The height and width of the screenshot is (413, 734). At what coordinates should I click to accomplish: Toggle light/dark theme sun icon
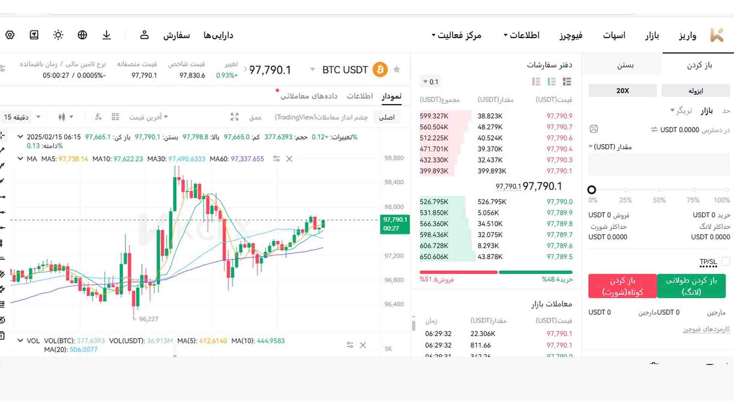(x=58, y=35)
